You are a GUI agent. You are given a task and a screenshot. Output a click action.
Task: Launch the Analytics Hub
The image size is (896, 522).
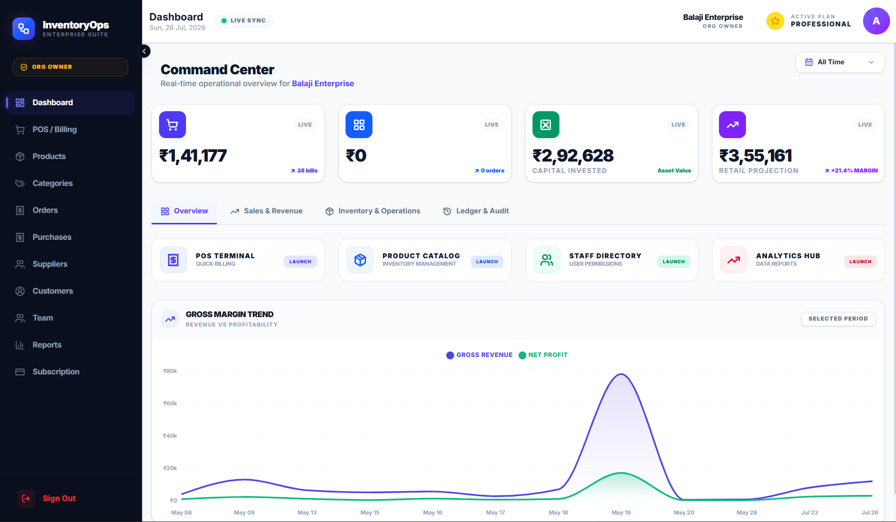(861, 261)
